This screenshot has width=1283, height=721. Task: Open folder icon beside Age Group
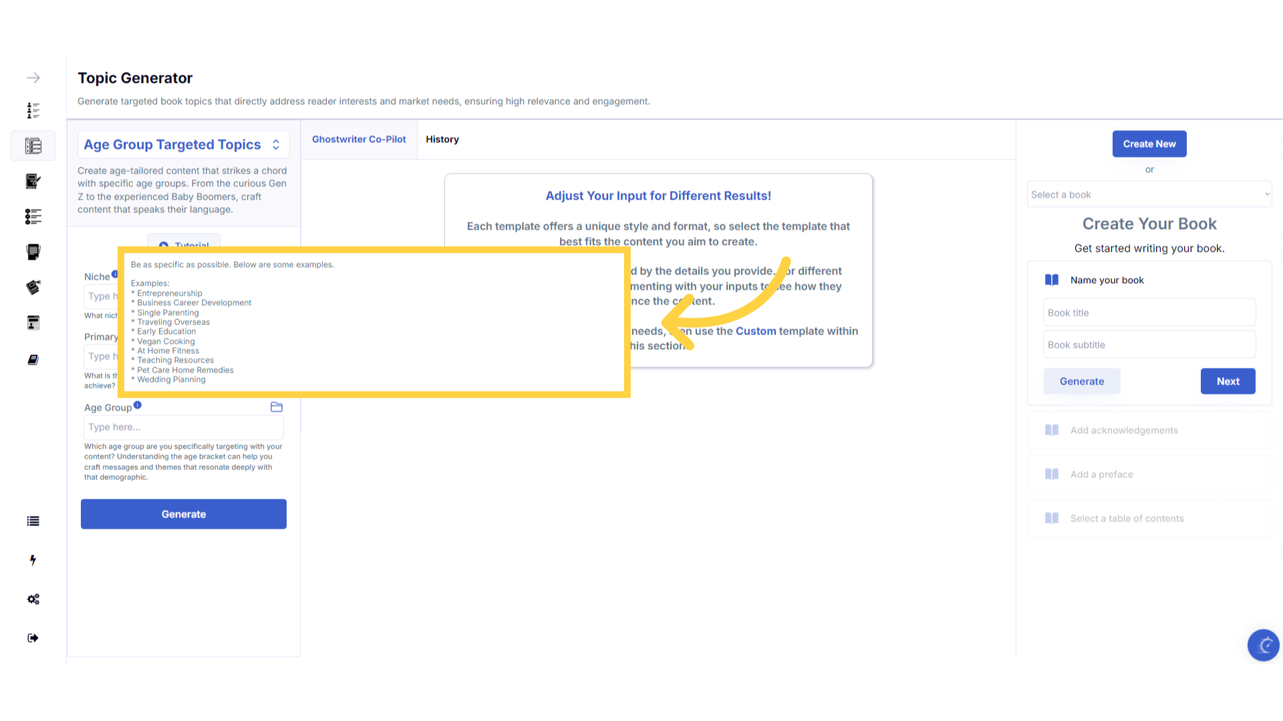click(x=277, y=407)
